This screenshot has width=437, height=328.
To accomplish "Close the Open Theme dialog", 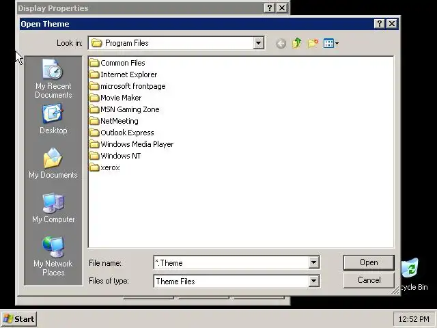I will (x=391, y=24).
